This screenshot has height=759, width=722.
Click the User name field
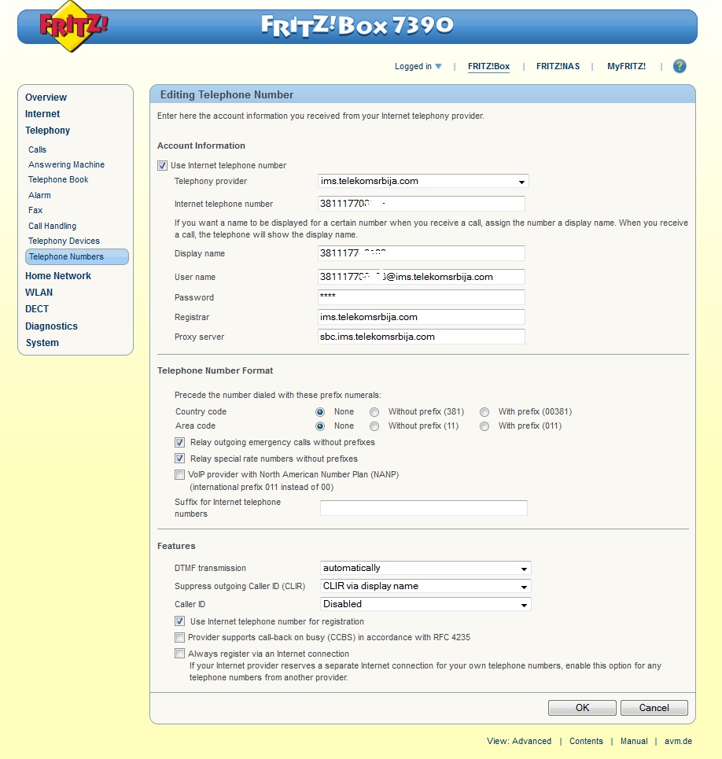click(x=421, y=277)
